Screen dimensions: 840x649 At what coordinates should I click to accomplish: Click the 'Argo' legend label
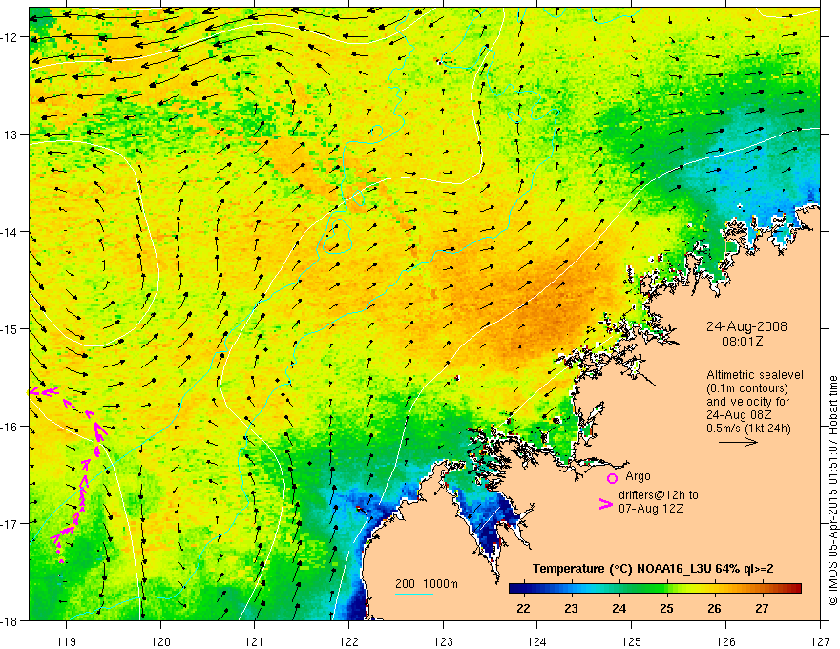click(638, 476)
